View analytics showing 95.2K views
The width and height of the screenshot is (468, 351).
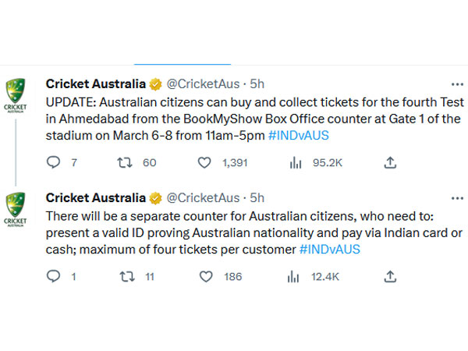296,162
